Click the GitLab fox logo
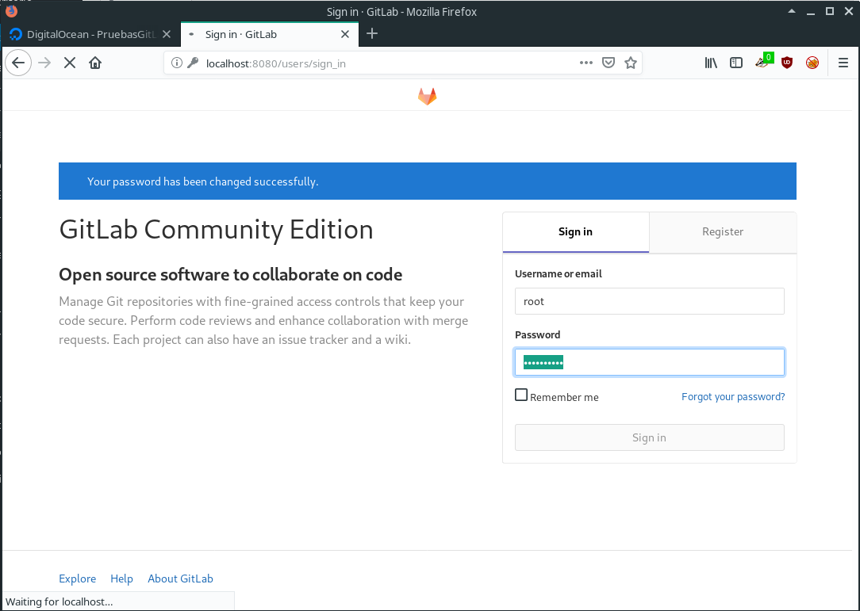The image size is (860, 611). 428,97
